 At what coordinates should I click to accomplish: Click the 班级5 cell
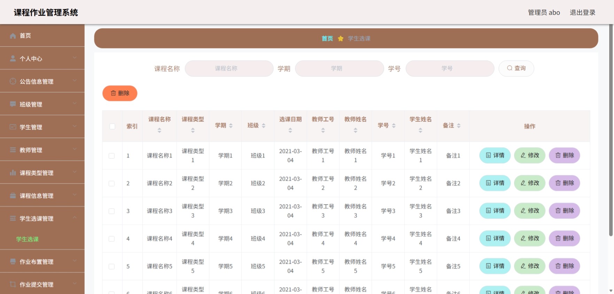(258, 266)
